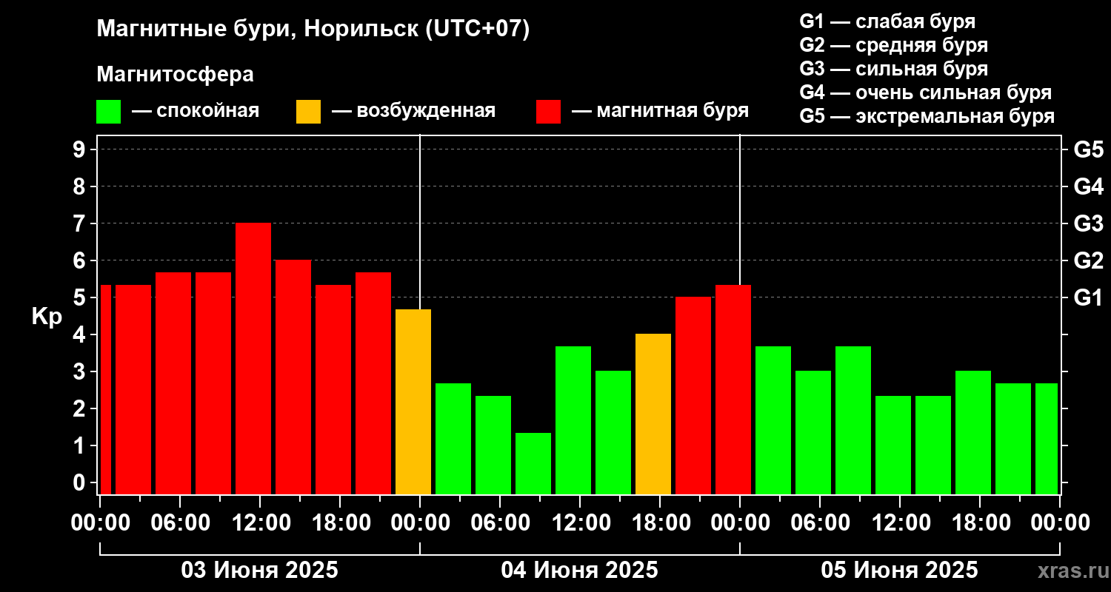This screenshot has width=1111, height=592.
Task: Click the '06:00' tick label for 05 Июня
Action: pos(820,523)
